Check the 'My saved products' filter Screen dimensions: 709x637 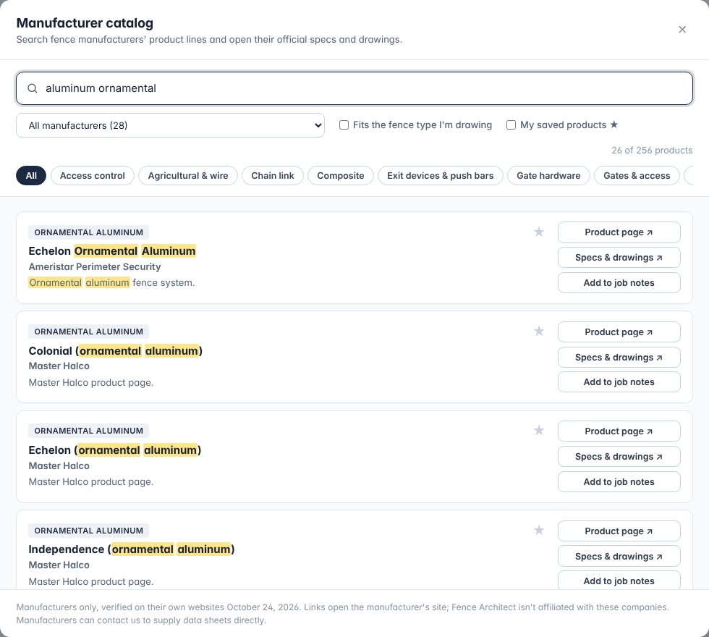pyautogui.click(x=511, y=125)
